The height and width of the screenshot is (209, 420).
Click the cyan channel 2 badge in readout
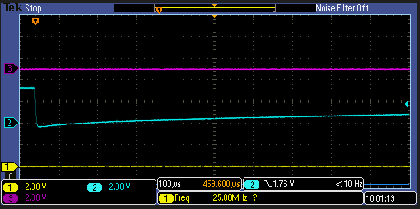94,187
